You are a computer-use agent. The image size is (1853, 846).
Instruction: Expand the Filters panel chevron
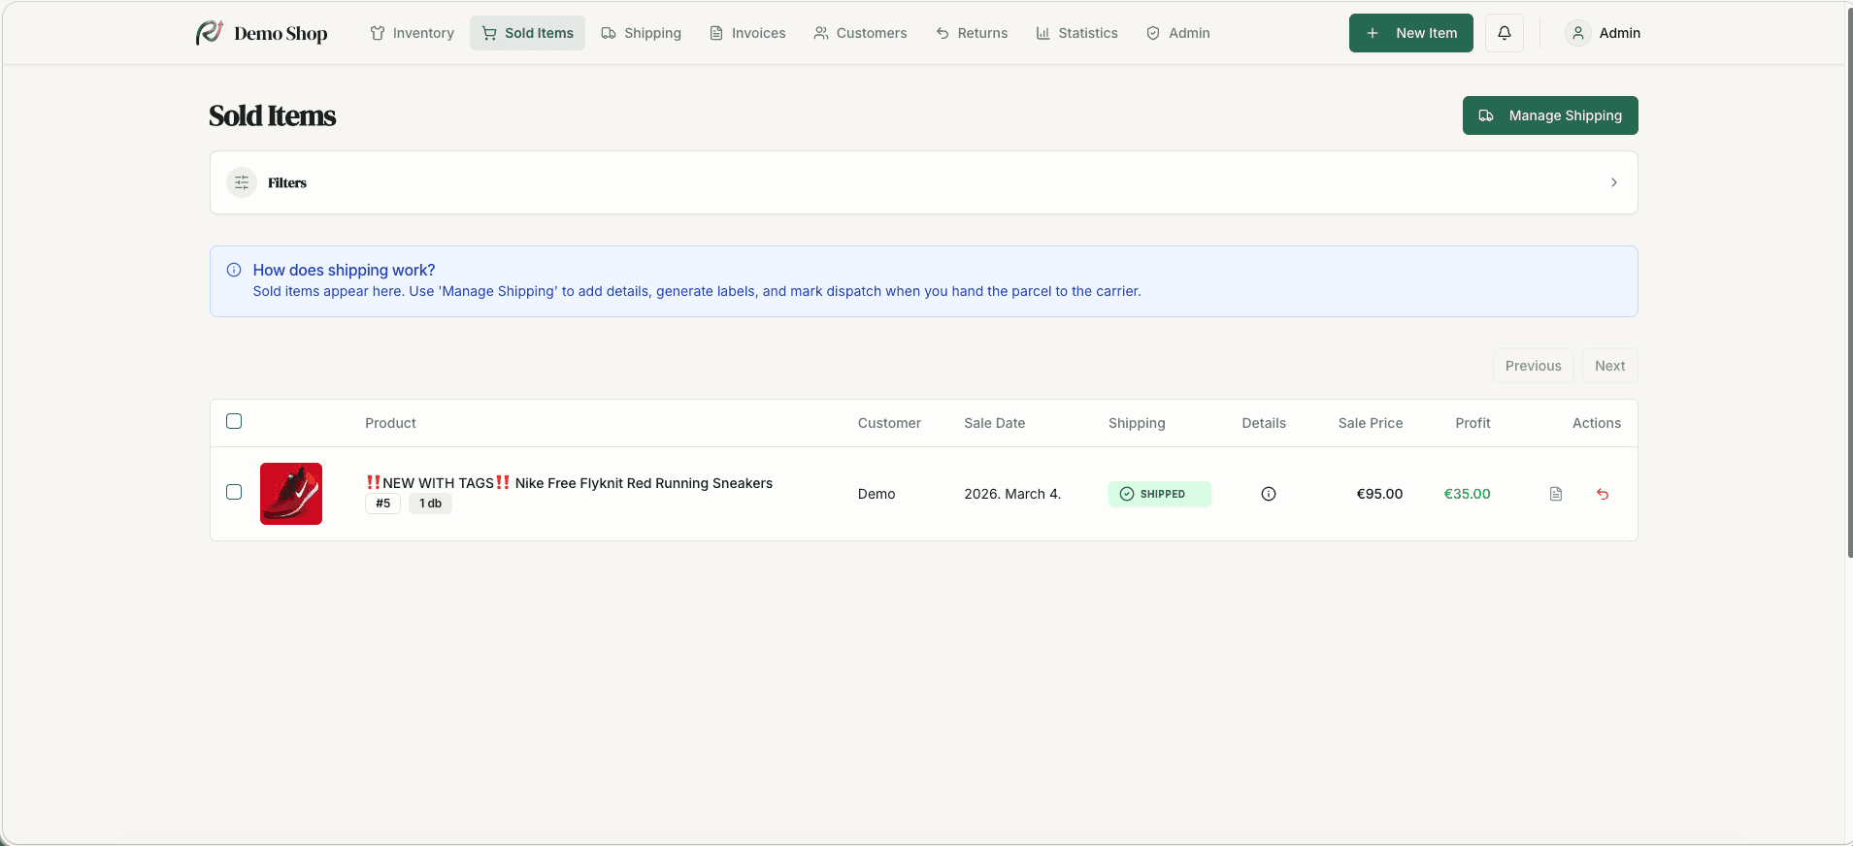(1614, 182)
